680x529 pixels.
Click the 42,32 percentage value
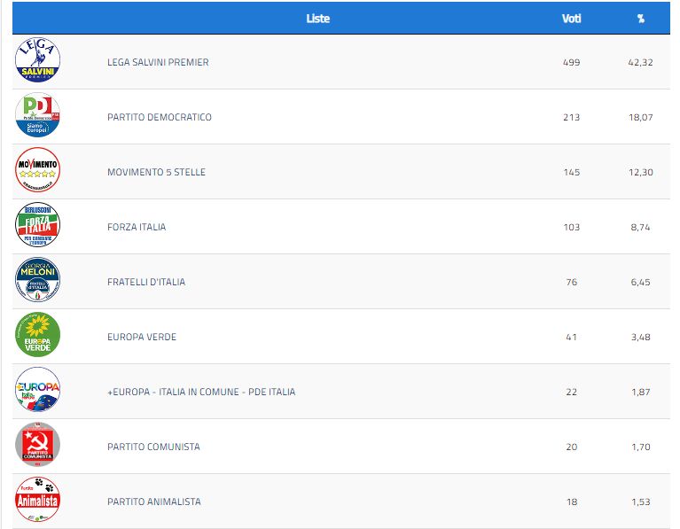point(640,62)
